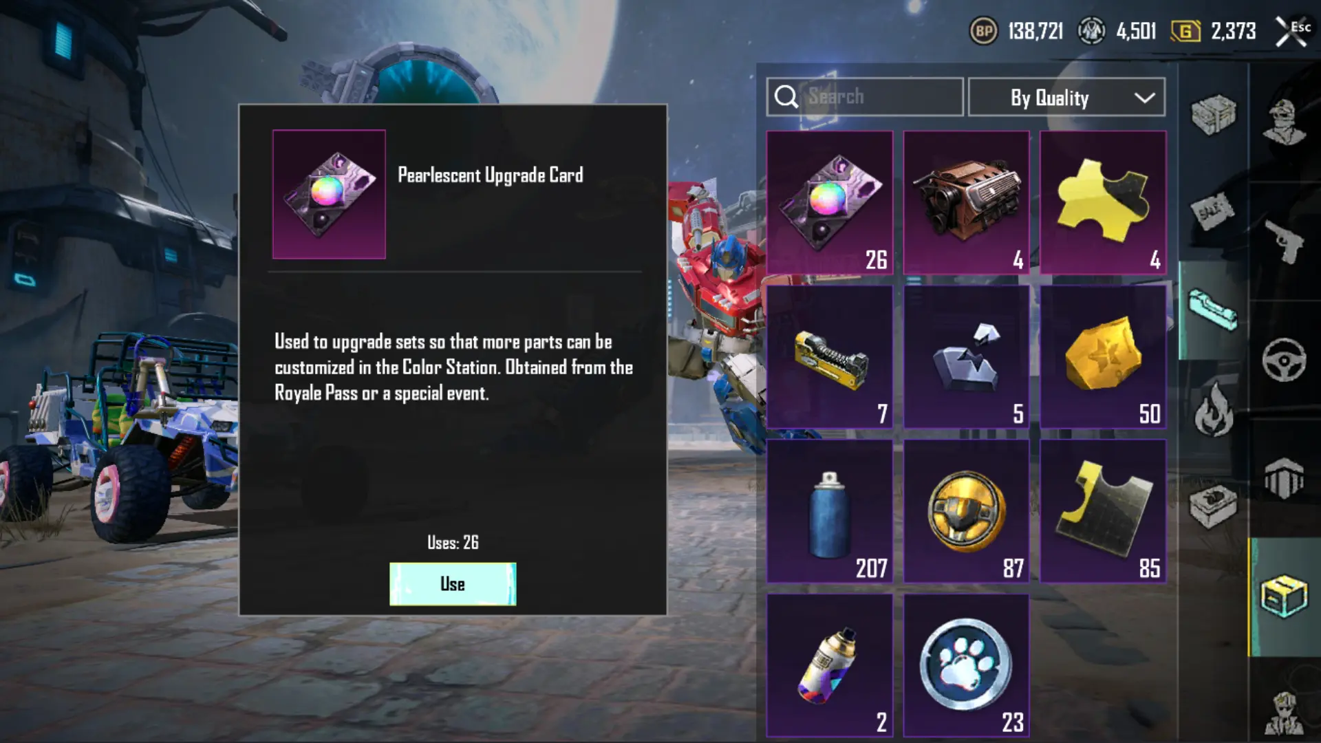Open the steering wheel vehicles category tab
The image size is (1321, 743).
[1284, 360]
